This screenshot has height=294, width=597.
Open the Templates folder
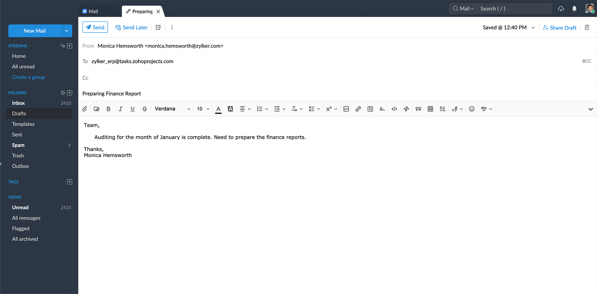coord(39,124)
